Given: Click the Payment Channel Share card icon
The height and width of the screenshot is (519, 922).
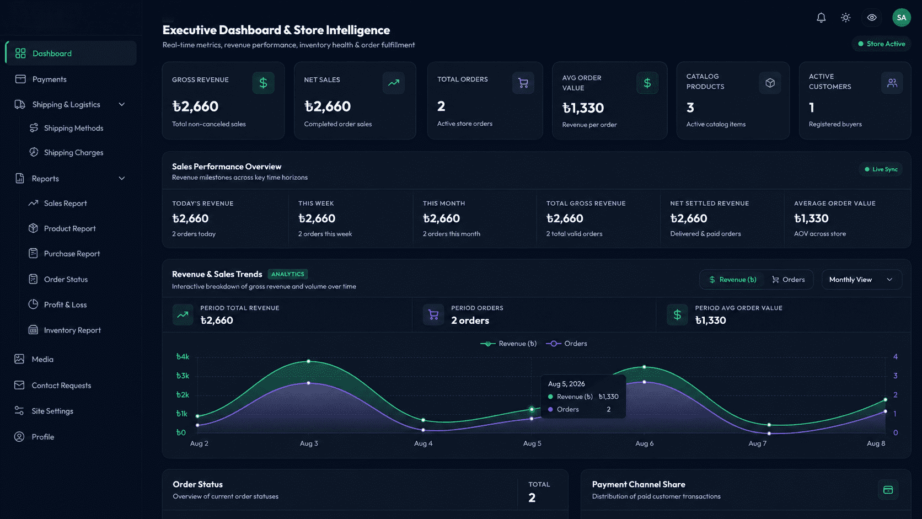Looking at the screenshot, I should (888, 490).
